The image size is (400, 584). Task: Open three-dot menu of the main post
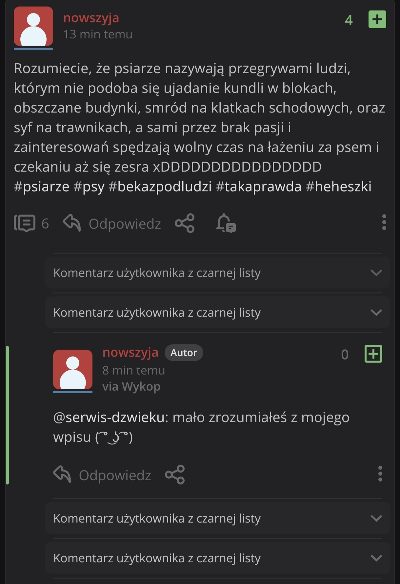[384, 223]
